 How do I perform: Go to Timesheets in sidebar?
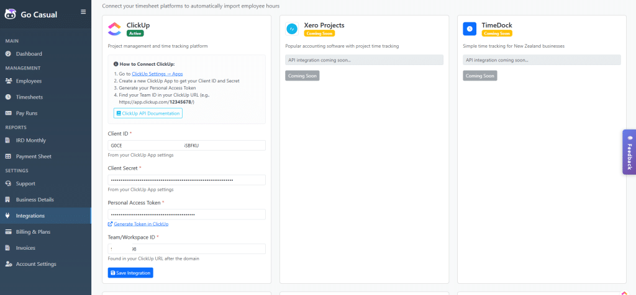click(29, 97)
